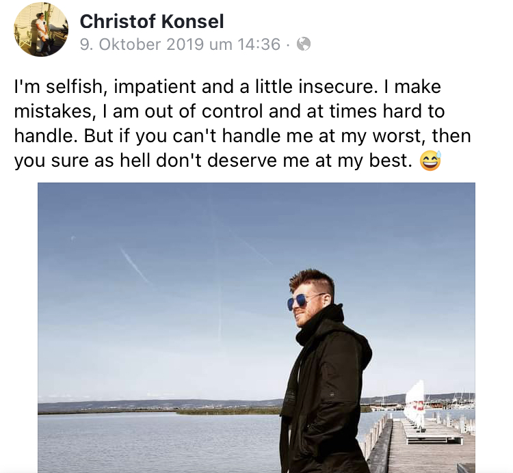Open Christof Konsel's round profile picture
The width and height of the screenshot is (513, 473).
[41, 29]
